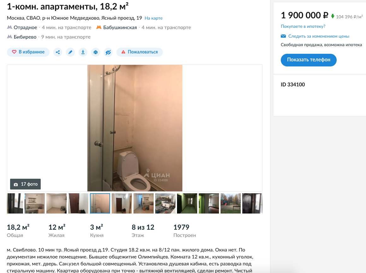Select the green corridor thumbnail
Image resolution: width=366 pixels, height=273 pixels.
[x=187, y=203]
